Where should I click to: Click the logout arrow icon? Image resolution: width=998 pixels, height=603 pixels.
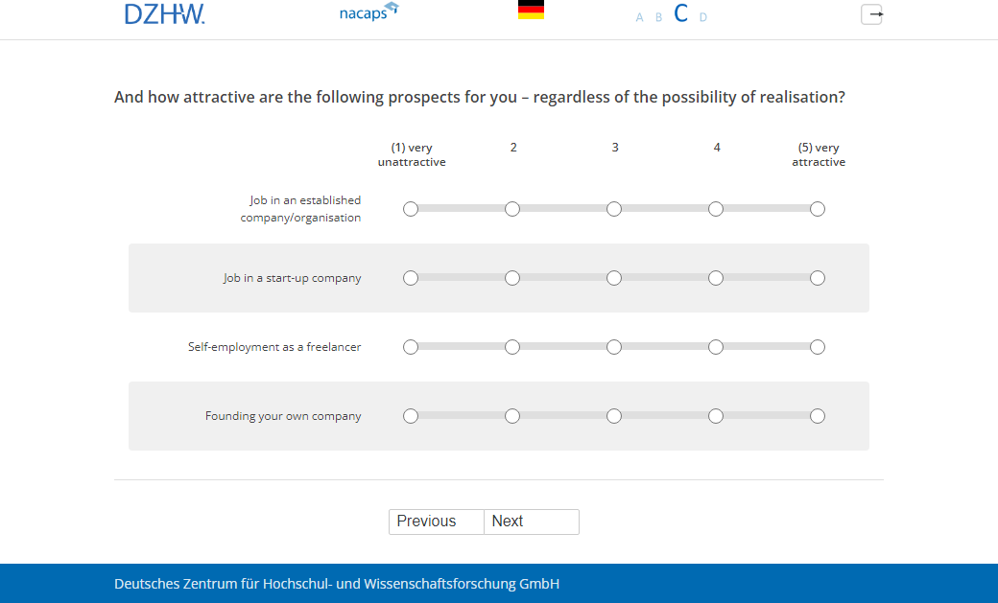(x=871, y=14)
